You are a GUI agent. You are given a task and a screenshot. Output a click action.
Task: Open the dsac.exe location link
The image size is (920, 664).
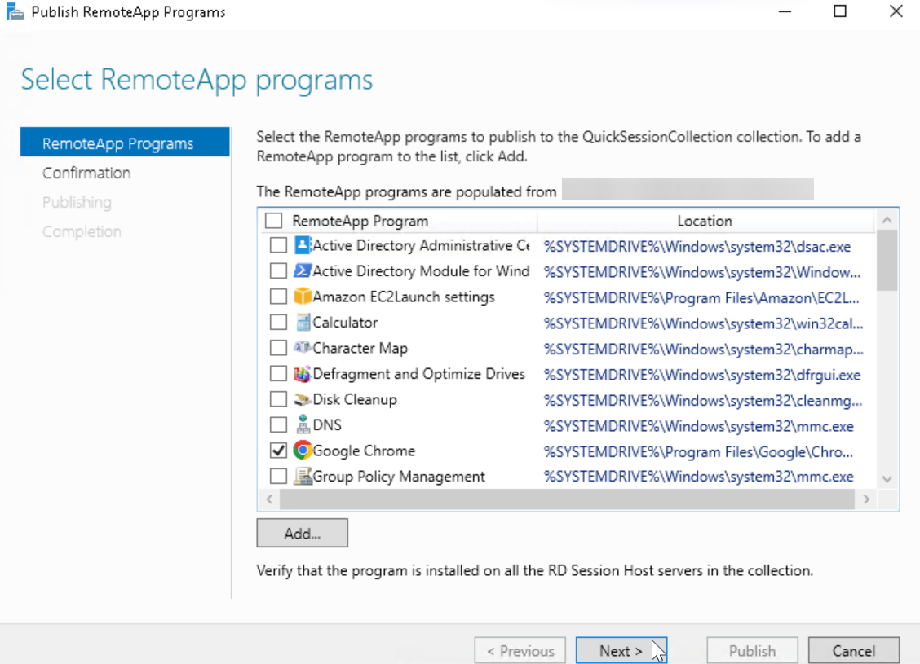pyautogui.click(x=699, y=246)
